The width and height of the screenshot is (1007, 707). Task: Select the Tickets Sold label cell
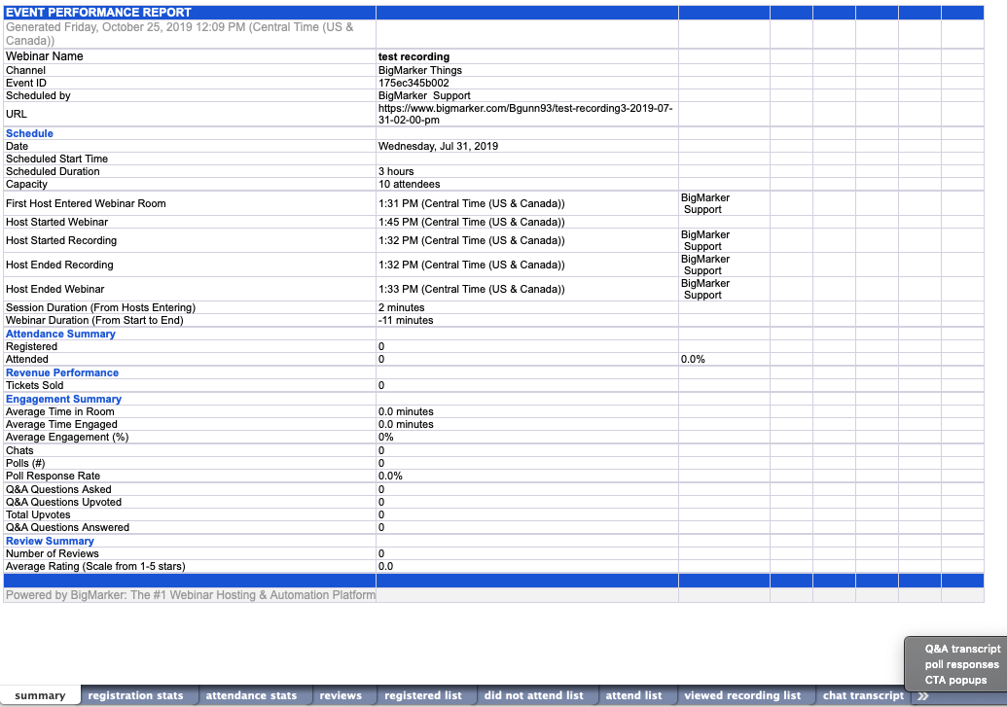click(x=190, y=386)
